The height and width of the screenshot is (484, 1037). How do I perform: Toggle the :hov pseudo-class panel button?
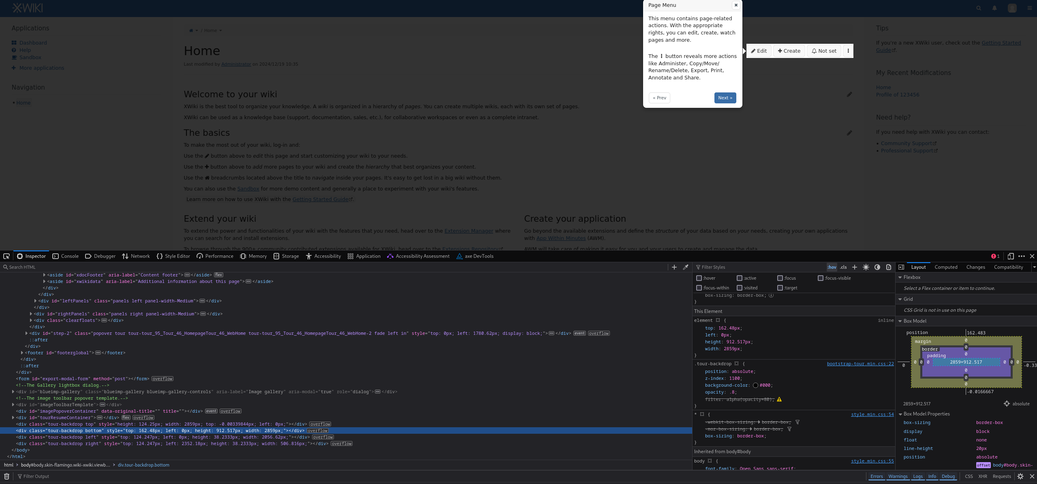point(832,267)
